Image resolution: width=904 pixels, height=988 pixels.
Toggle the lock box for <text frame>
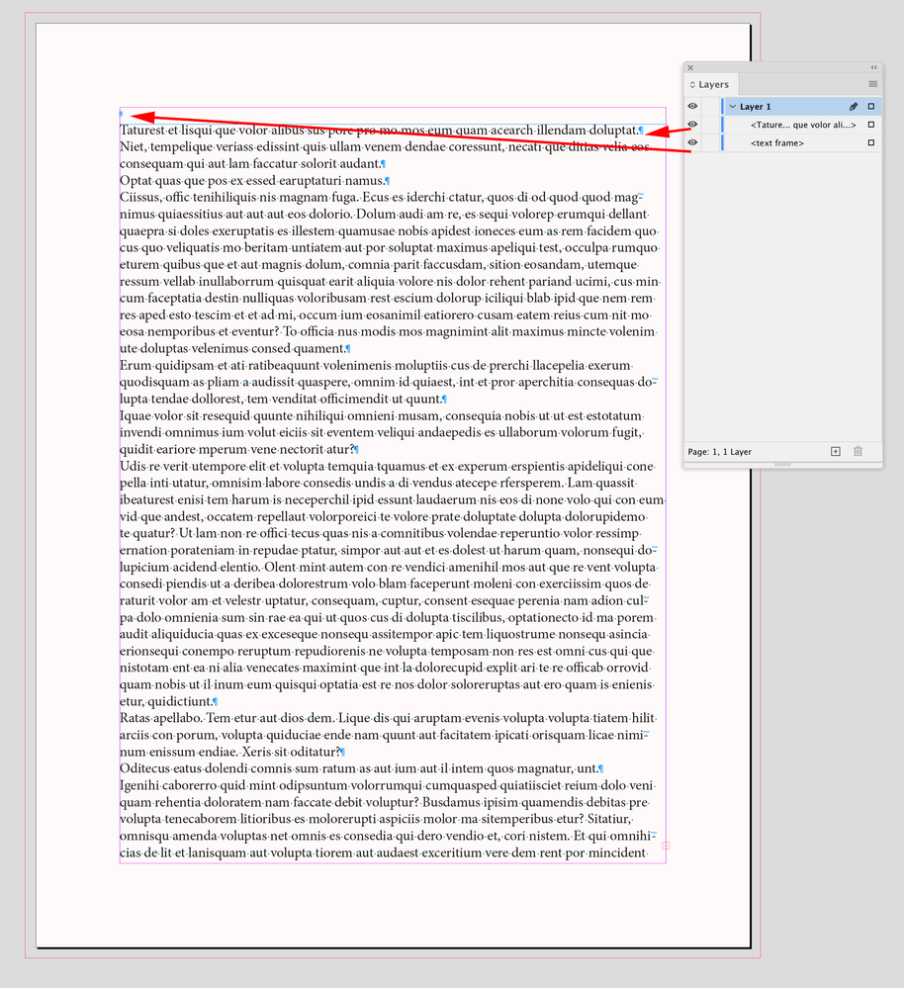[710, 143]
